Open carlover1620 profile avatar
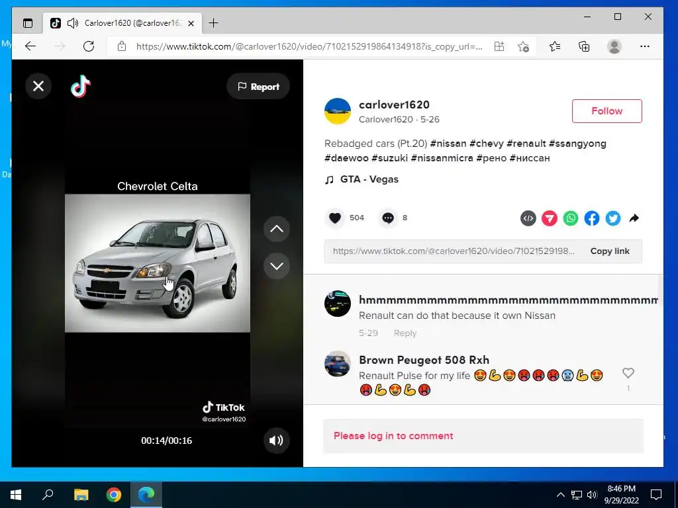The image size is (678, 508). pos(338,111)
